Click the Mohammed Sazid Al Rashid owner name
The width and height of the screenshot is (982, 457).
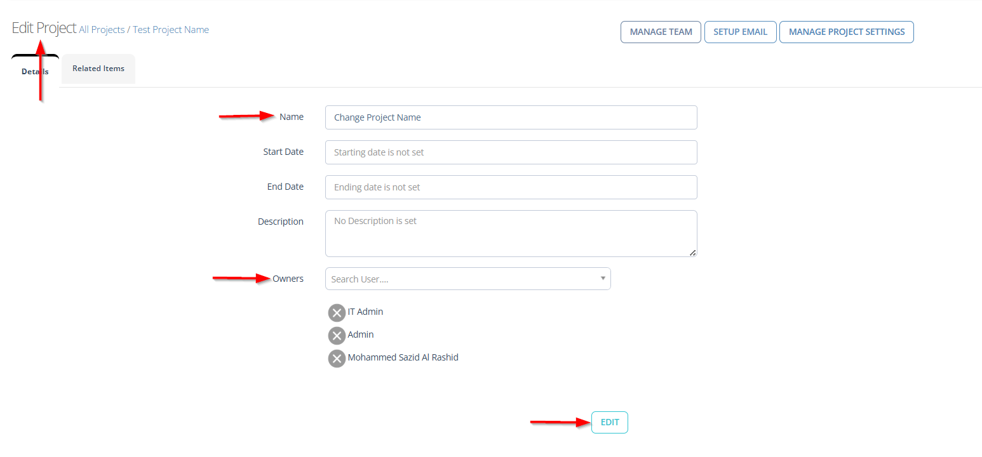[x=403, y=357]
